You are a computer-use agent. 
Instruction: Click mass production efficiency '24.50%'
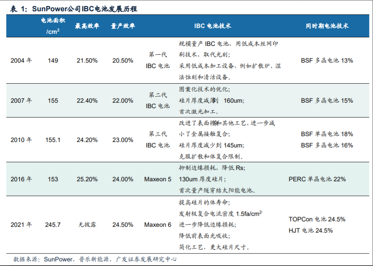123,224
